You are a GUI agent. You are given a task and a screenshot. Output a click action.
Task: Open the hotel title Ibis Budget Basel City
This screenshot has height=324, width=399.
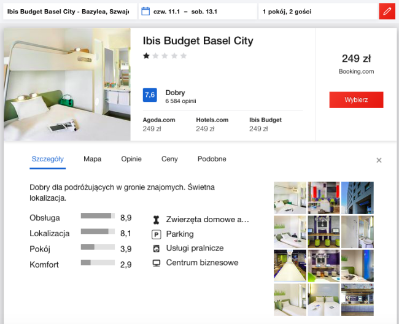pos(198,40)
